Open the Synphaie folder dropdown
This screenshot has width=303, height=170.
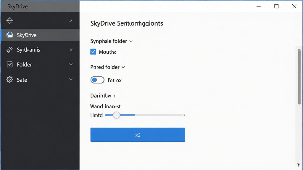tap(111, 41)
